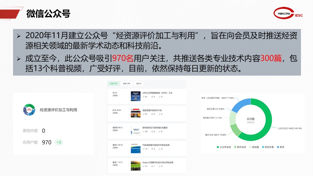Click the like icon on 汽柴油质量升级 article

pyautogui.click(x=159, y=149)
